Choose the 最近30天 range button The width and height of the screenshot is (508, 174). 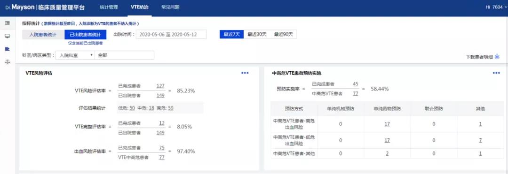(257, 35)
